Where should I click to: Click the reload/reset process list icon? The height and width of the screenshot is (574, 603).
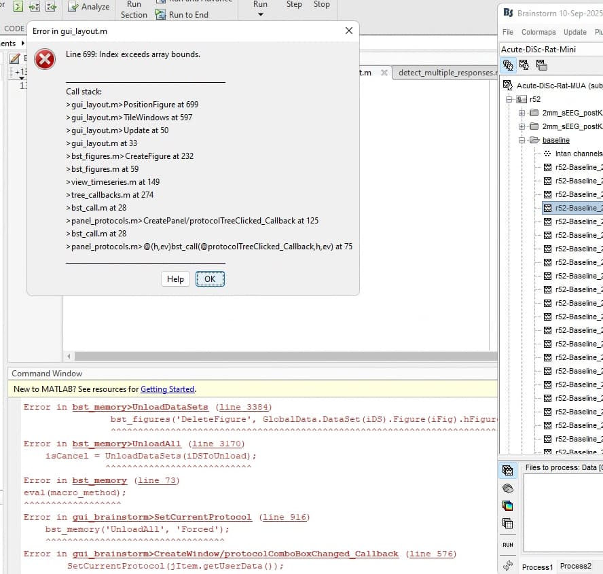point(507,565)
